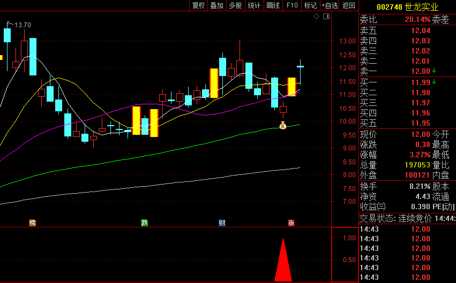
Task: Select the 买一 price 11.99
Action: click(421, 83)
